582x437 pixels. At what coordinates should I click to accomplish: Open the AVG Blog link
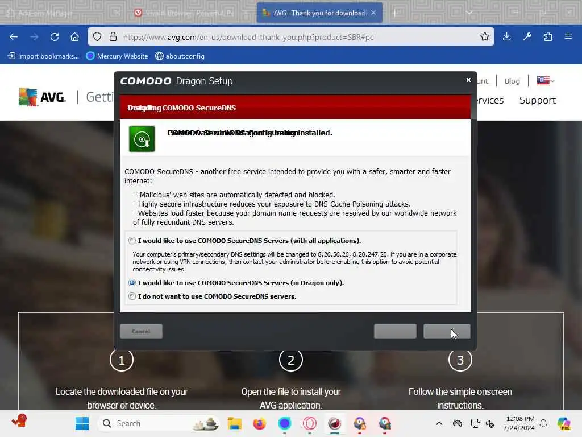tap(512, 81)
